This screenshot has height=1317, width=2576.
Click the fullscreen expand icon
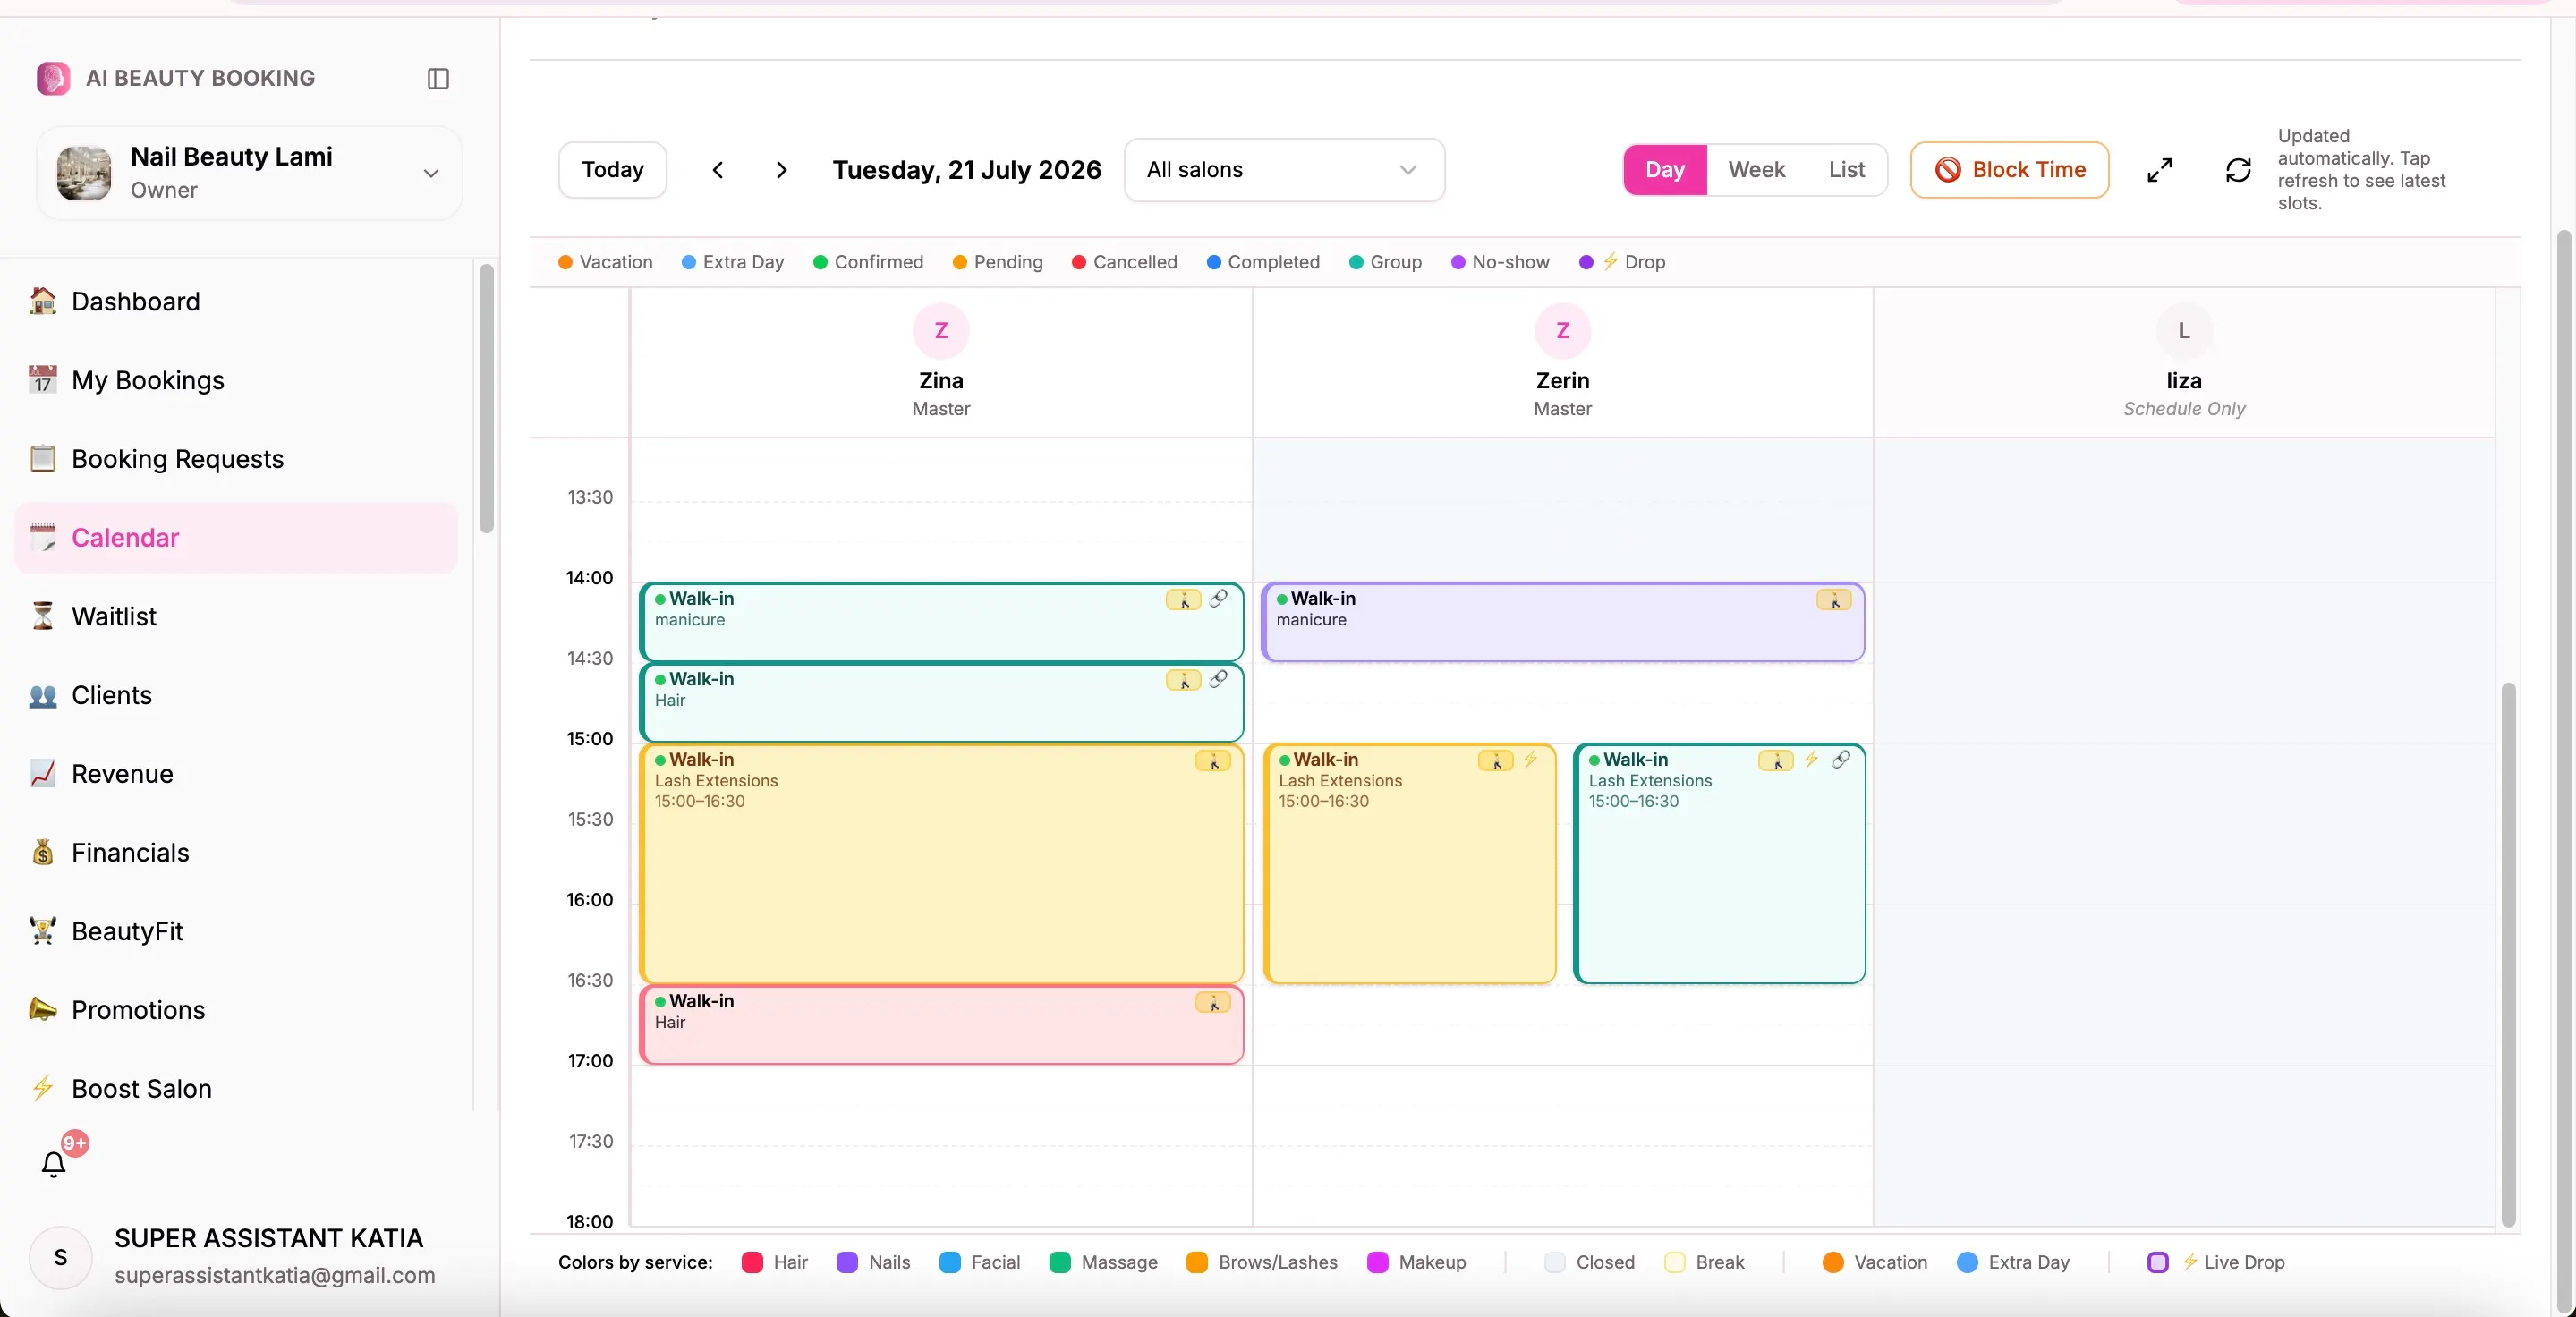tap(2160, 170)
